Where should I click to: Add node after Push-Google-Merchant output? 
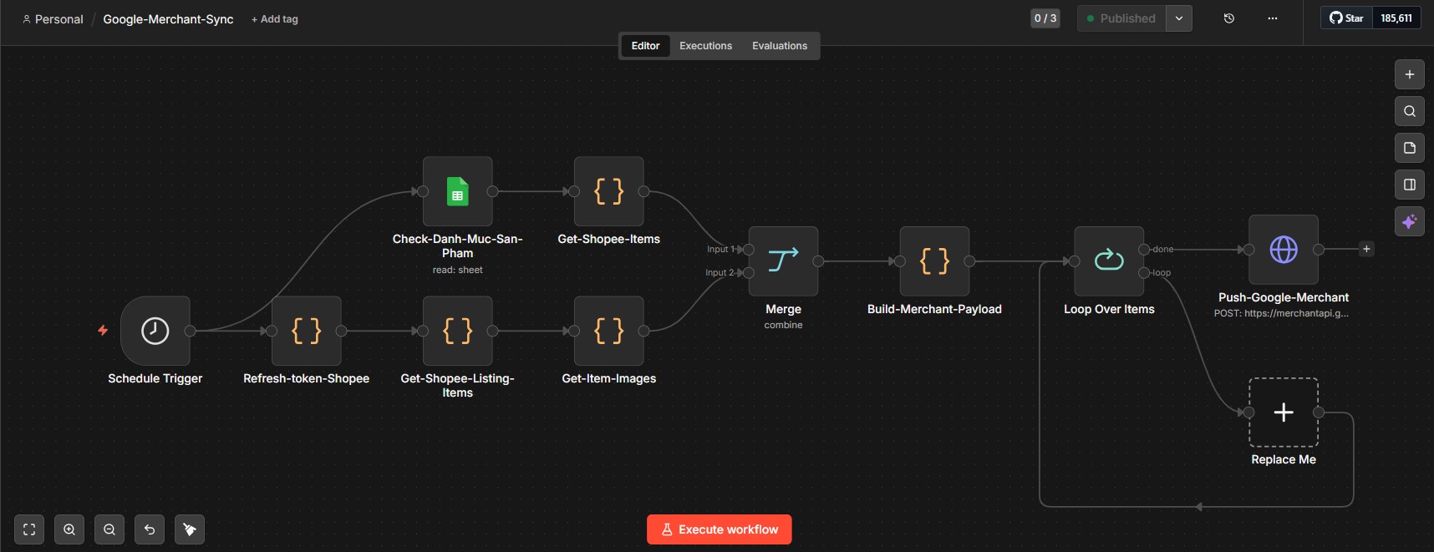point(1366,249)
